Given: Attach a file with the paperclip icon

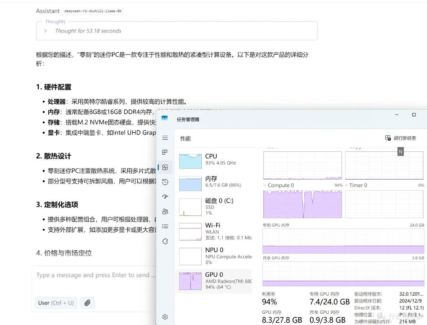Looking at the screenshot, I should click(87, 303).
